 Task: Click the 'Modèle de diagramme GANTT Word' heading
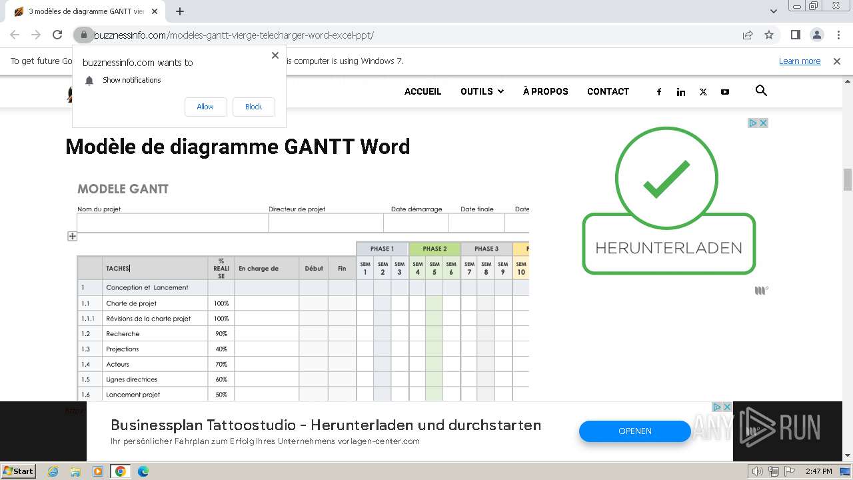pyautogui.click(x=238, y=147)
